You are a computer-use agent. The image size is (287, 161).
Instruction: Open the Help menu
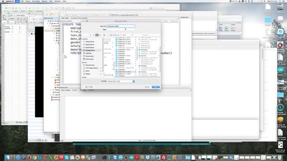[65, 1]
